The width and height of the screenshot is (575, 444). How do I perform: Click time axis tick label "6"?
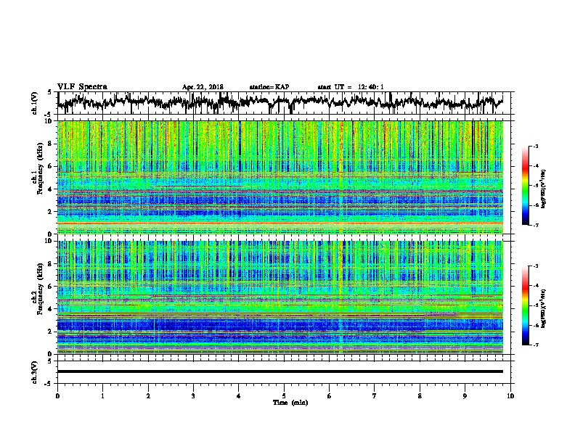click(x=330, y=395)
